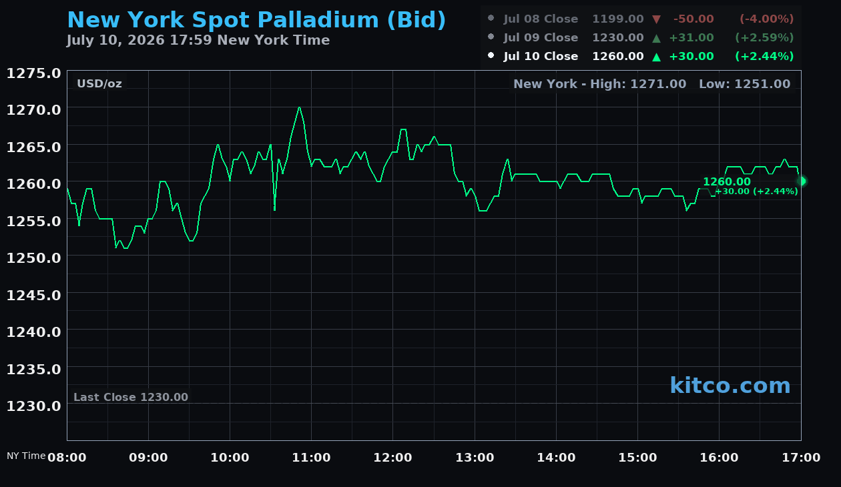This screenshot has height=487, width=841.
Task: Click the (+2.59%) percent change
Action: click(764, 37)
